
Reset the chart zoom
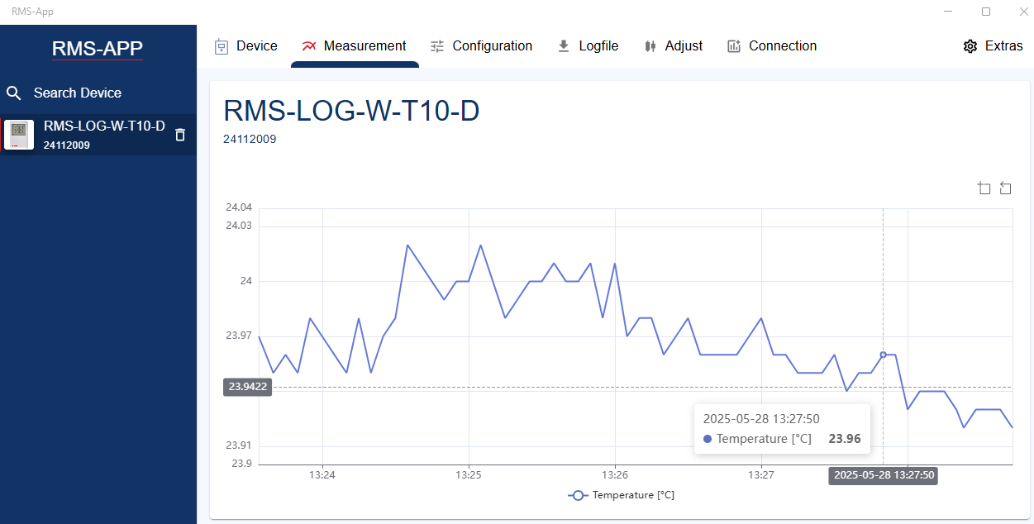1005,188
